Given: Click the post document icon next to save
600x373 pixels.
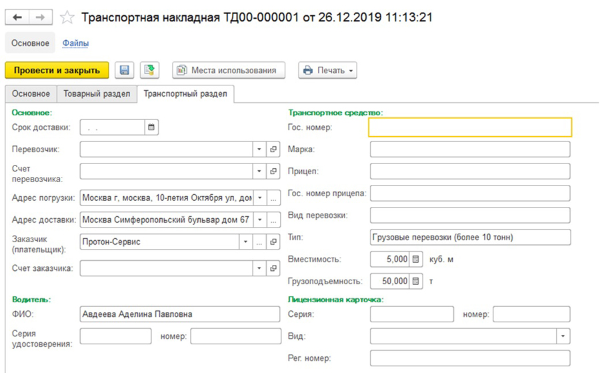Looking at the screenshot, I should pyautogui.click(x=150, y=70).
